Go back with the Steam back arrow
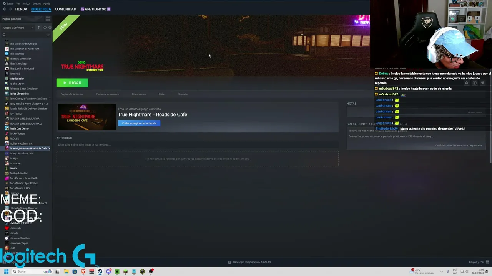This screenshot has width=492, height=276. tap(4, 9)
